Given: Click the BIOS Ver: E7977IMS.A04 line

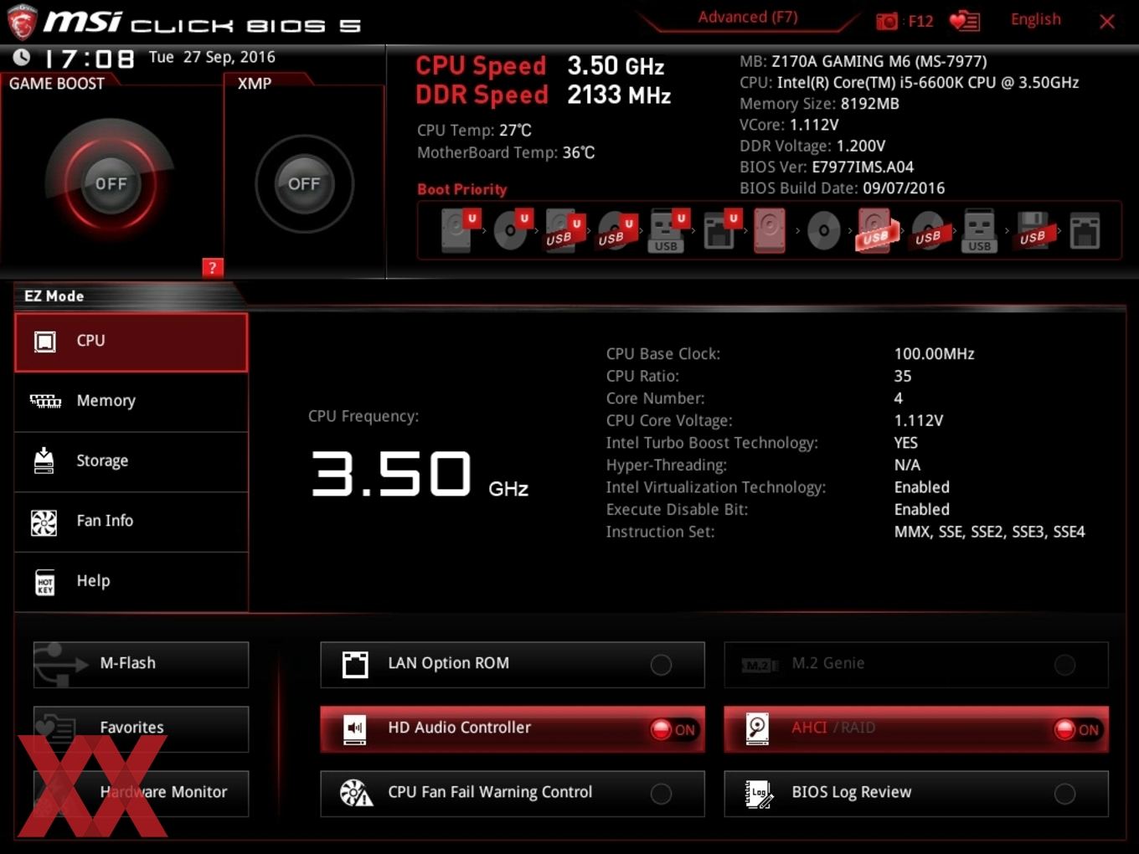Looking at the screenshot, I should [827, 167].
